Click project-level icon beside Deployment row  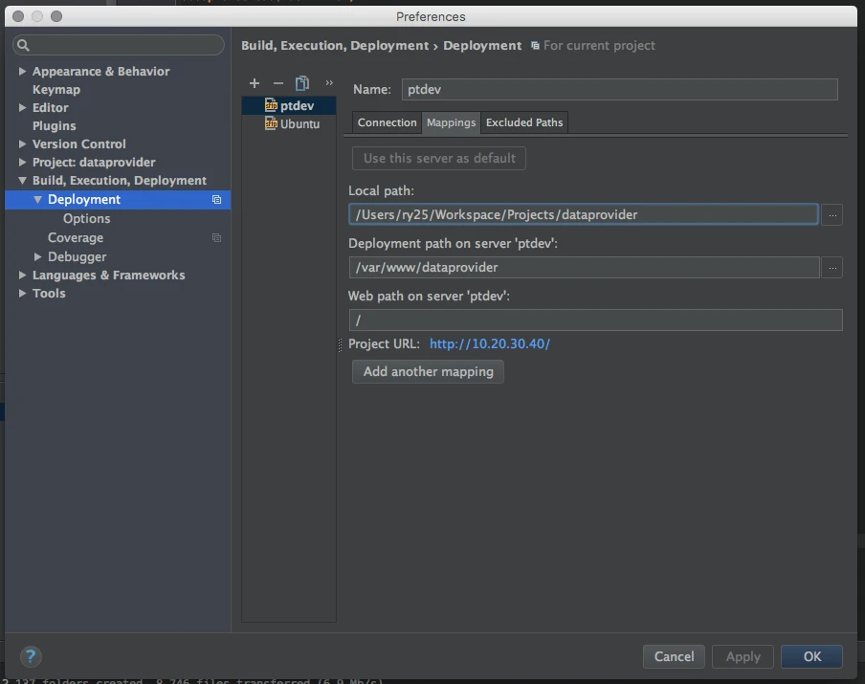(x=217, y=200)
